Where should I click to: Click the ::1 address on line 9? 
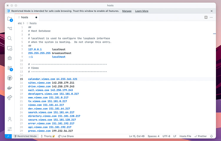click(x=30, y=57)
